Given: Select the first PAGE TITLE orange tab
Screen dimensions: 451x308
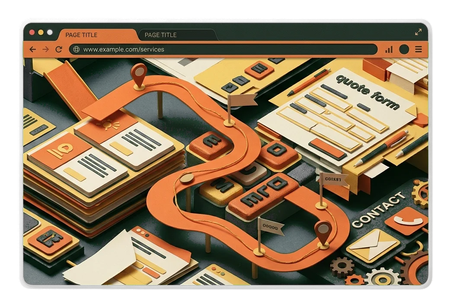Looking at the screenshot, I should (98, 35).
